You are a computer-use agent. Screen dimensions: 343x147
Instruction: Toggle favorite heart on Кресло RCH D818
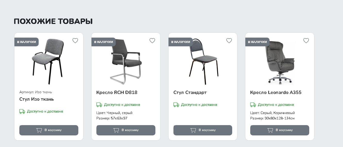[x=152, y=41]
